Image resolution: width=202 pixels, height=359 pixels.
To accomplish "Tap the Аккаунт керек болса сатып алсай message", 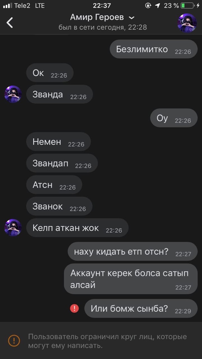I will 131,279.
